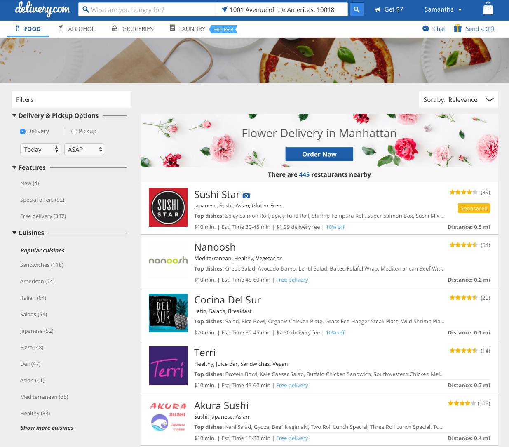This screenshot has height=447, width=509.
Task: Click the delivery.com logo
Action: (x=42, y=9)
